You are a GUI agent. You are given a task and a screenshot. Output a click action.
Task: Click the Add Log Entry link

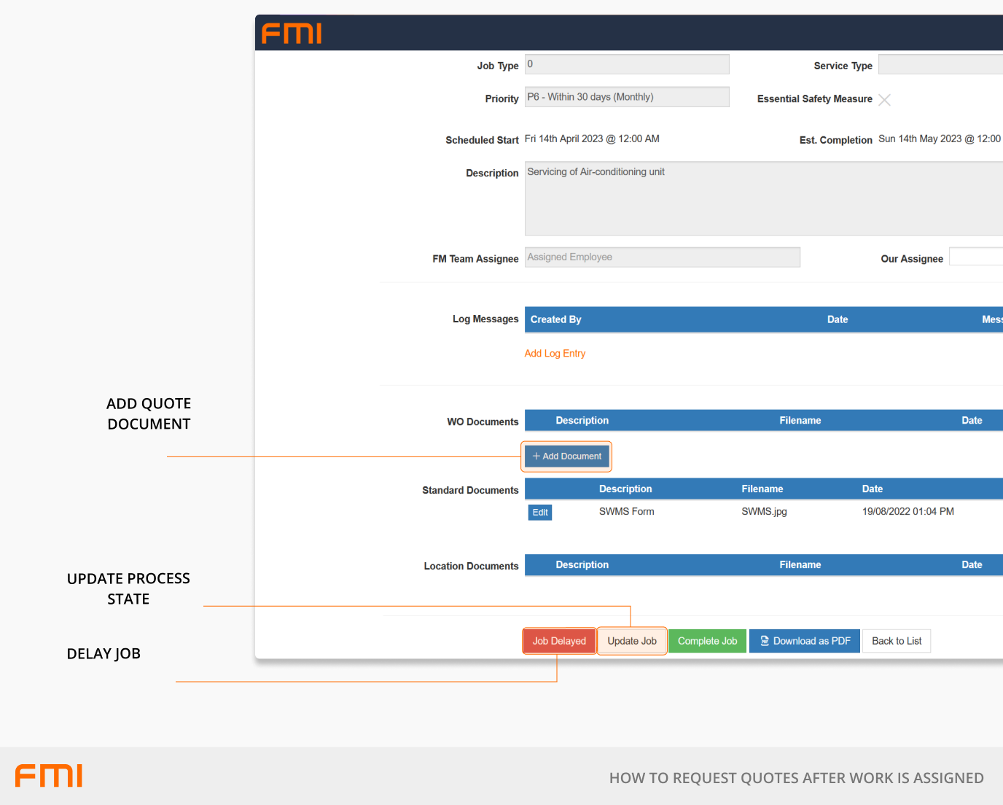pyautogui.click(x=555, y=354)
